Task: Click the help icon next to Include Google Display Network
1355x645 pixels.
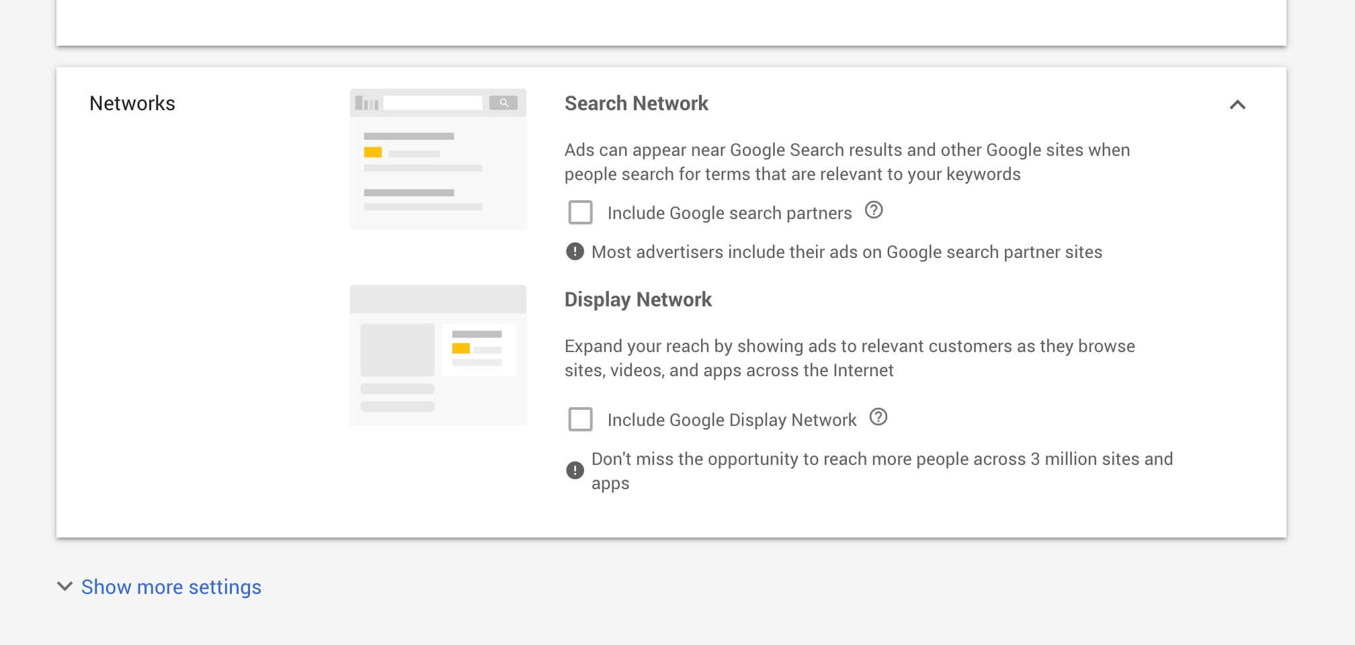Action: point(878,418)
